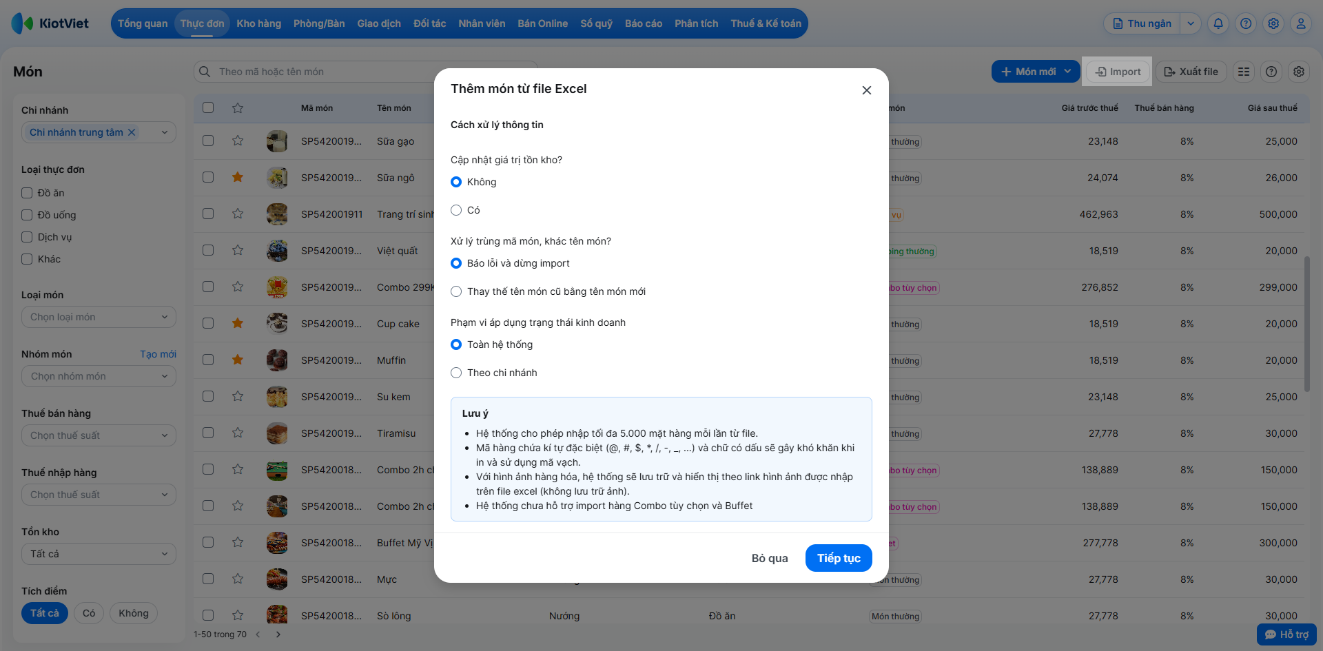Image resolution: width=1323 pixels, height=651 pixels.
Task: Click the page help icon beside Xuất file
Action: tap(1271, 72)
